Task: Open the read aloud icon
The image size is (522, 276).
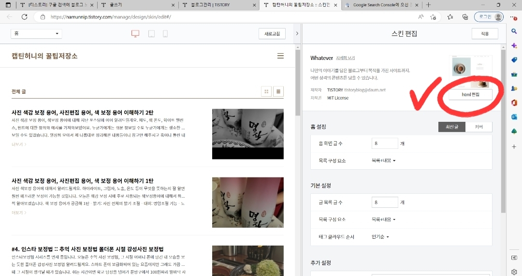Action: pos(421,16)
